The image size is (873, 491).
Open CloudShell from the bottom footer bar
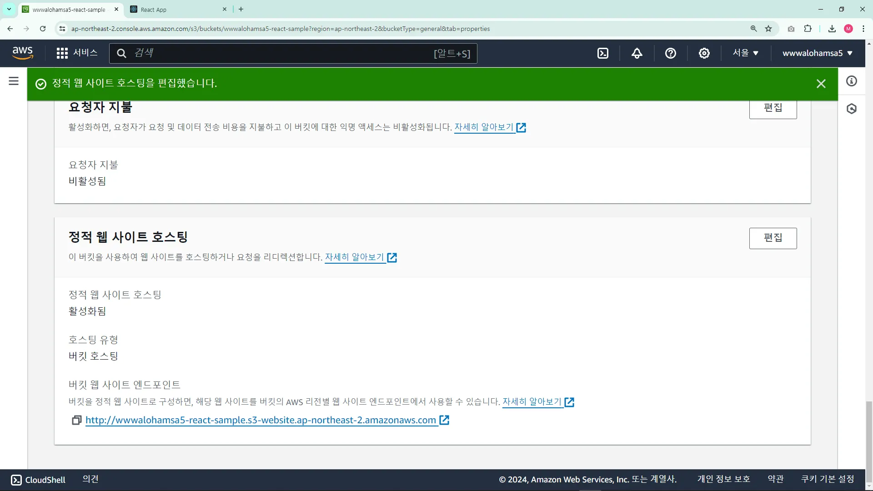(x=38, y=480)
